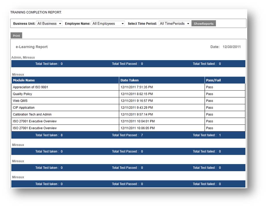Select the 'CIP Application' module cell
Screen dimensions: 266x207
pyautogui.click(x=65, y=108)
